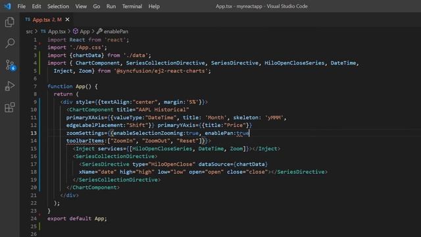The width and height of the screenshot is (421, 237).
Task: Click the 'App' symbol in breadcrumb
Action: coord(85,32)
